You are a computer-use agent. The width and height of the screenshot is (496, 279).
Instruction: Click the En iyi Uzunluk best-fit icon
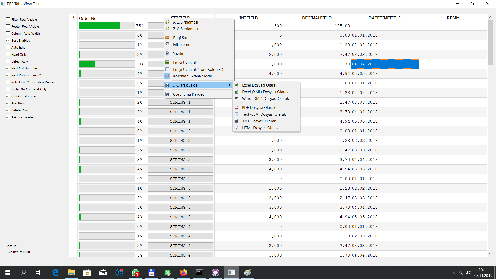click(x=167, y=63)
